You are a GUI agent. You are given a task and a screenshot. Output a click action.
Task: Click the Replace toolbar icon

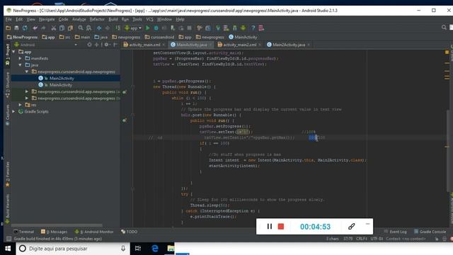[x=88, y=28]
